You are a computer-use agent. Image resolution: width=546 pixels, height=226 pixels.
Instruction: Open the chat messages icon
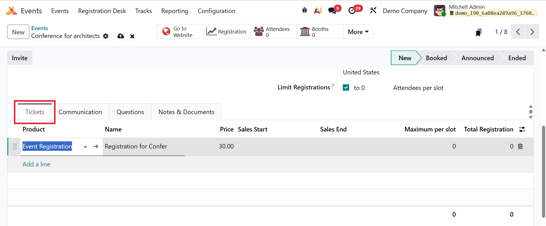[332, 11]
